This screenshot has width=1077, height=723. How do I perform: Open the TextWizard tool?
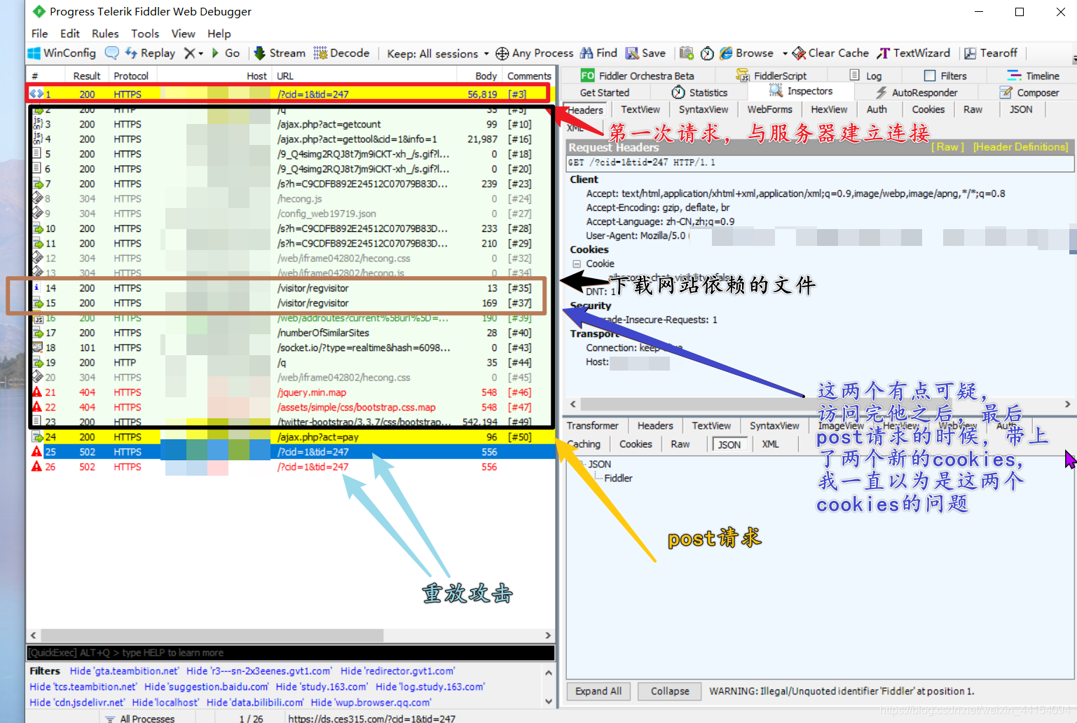click(914, 53)
